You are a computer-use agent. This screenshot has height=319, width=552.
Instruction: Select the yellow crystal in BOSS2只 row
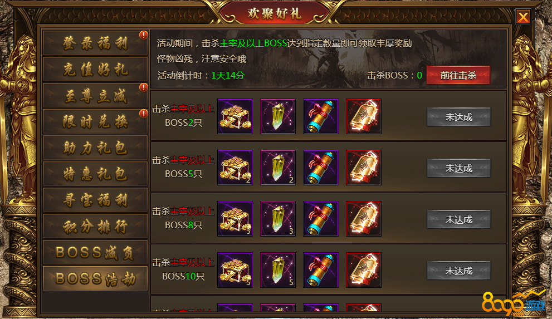tap(278, 116)
